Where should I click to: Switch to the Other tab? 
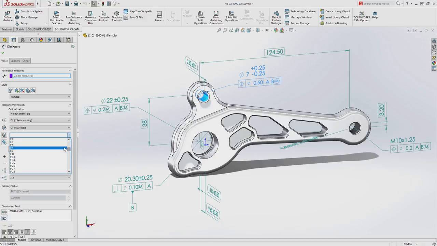[26, 61]
